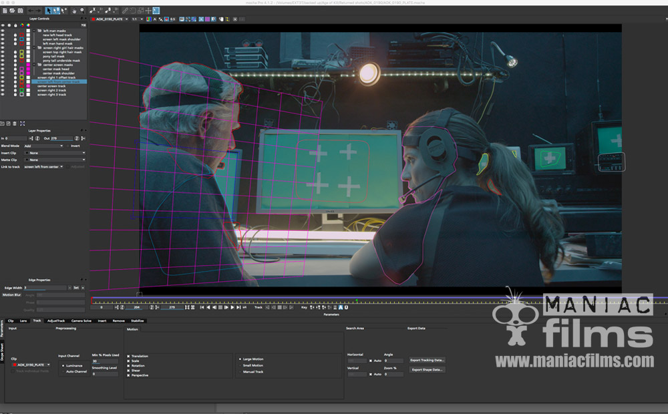Viewport: 668px width, 414px height.
Task: Open a project with the folder icon
Action: [12, 11]
